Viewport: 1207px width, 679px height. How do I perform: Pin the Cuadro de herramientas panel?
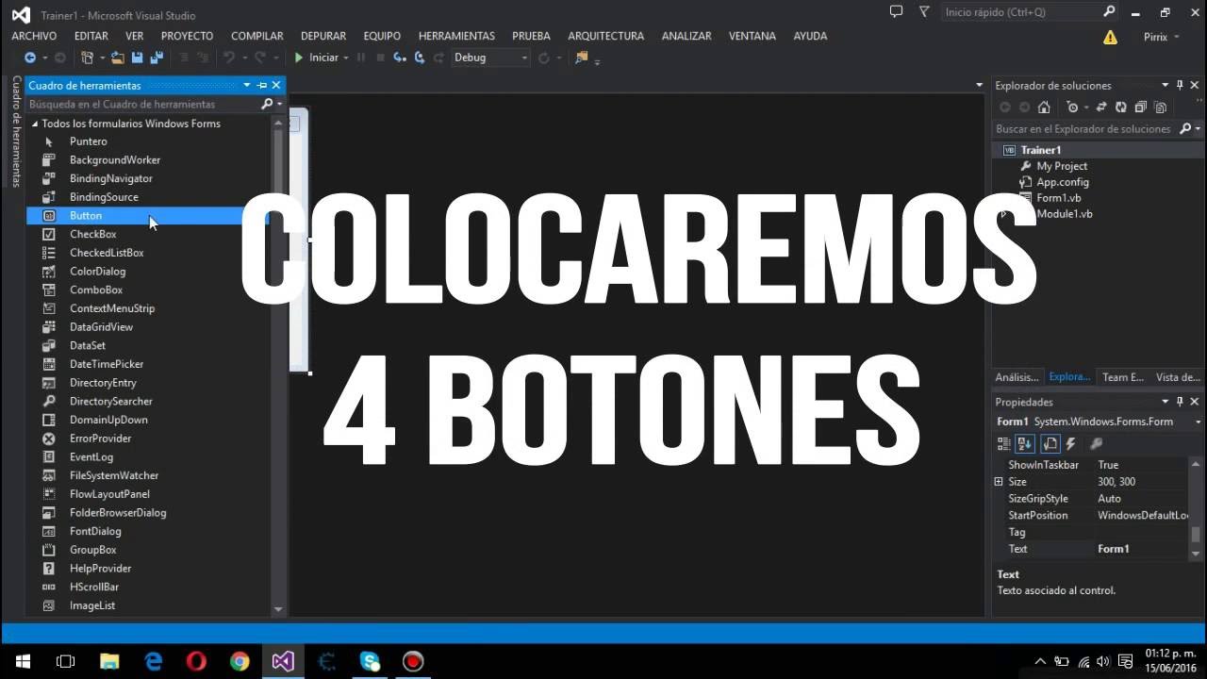coord(262,85)
